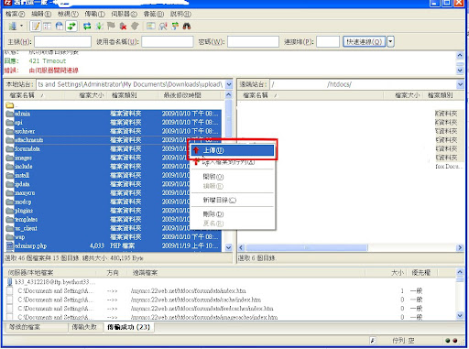Open the 書籤(B) Bookmarks menu

click(x=154, y=14)
